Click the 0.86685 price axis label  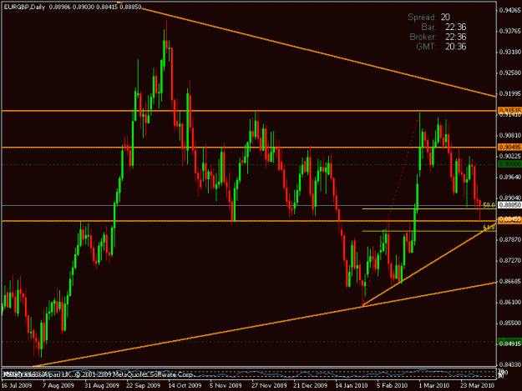click(510, 281)
